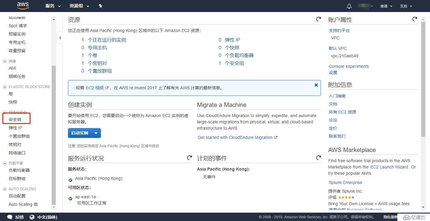Collapse the 网络与安全 sidebar section
430x221 pixels.
tap(5, 112)
